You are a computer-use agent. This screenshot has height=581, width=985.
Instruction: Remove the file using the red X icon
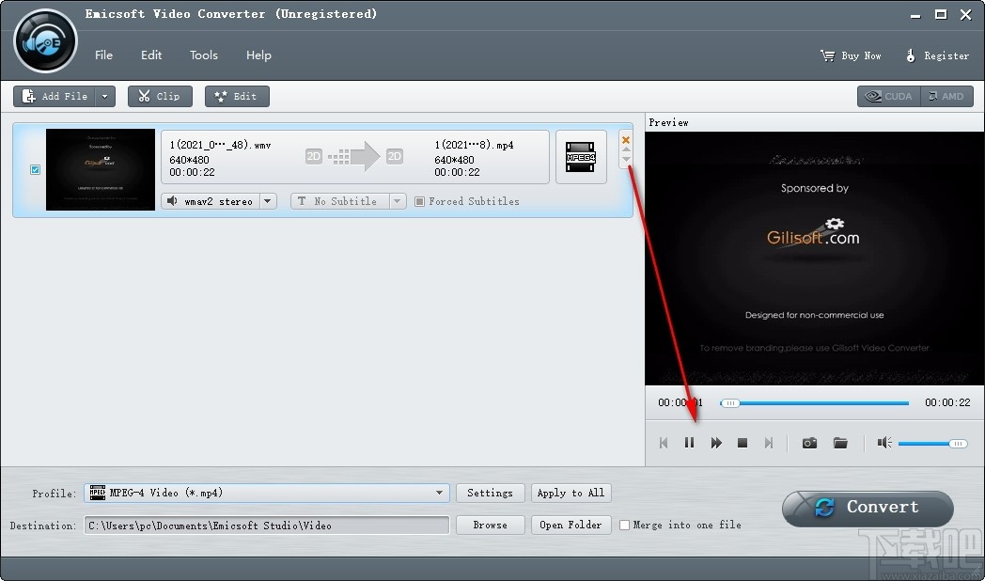click(x=625, y=139)
